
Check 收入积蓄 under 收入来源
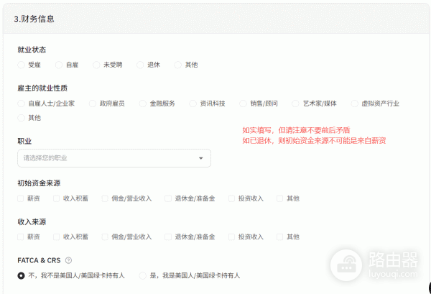(56, 236)
